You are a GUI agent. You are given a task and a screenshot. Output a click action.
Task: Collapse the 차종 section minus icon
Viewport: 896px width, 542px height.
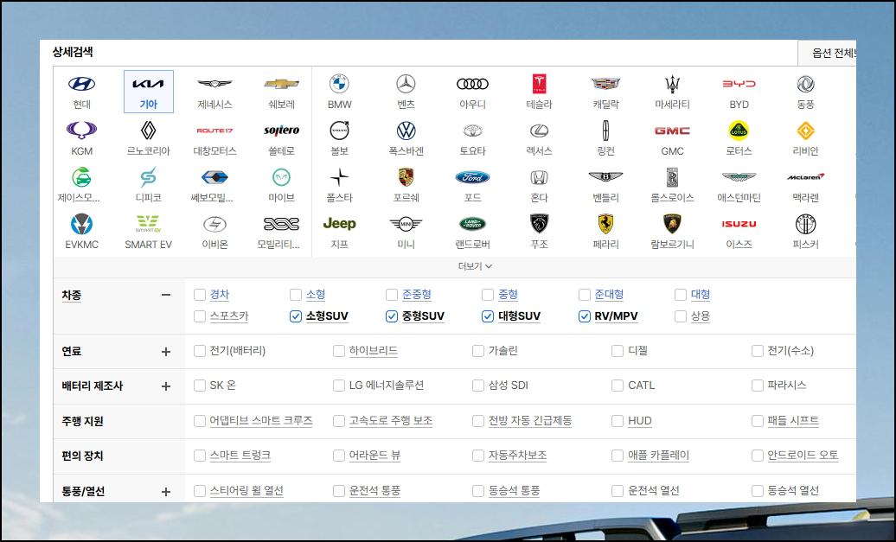click(166, 295)
